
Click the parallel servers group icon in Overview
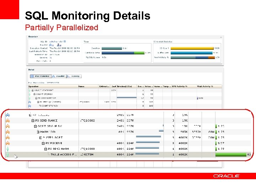[50, 45]
